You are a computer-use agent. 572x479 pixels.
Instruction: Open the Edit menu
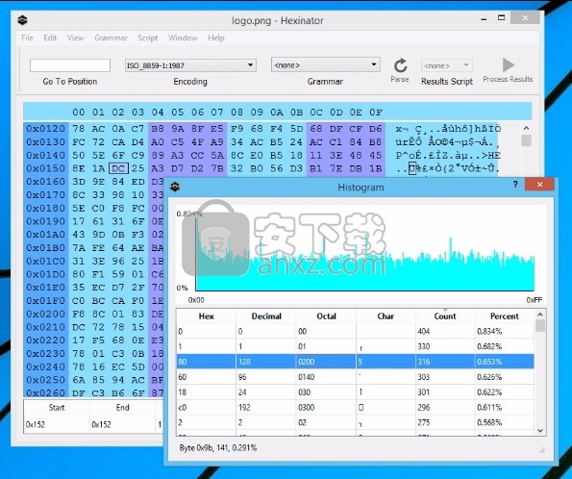tap(50, 38)
